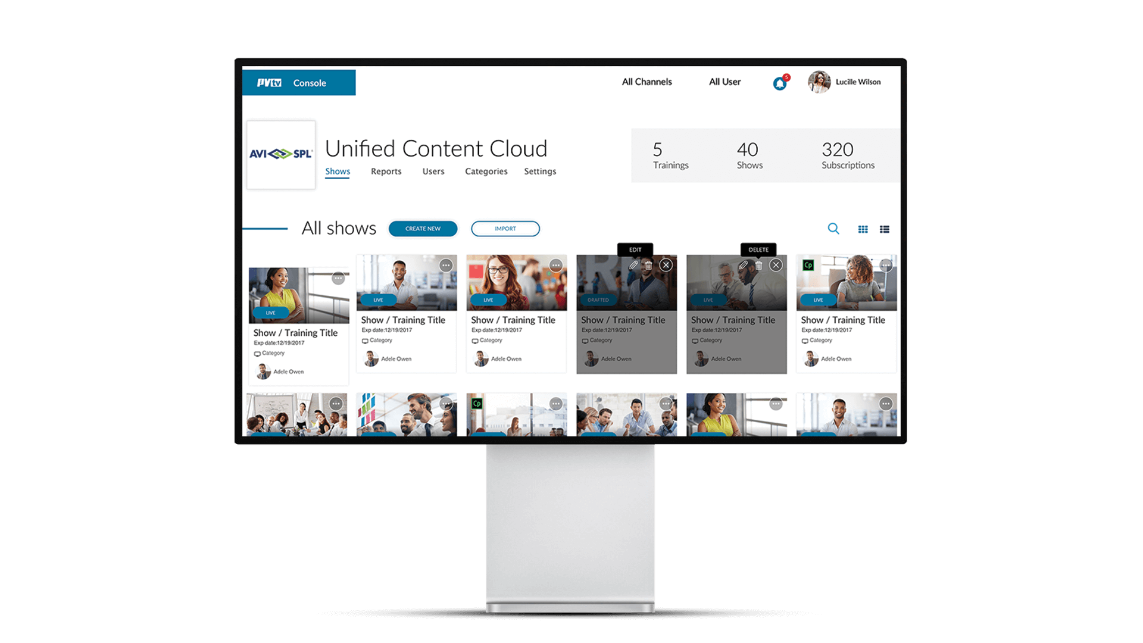Image resolution: width=1143 pixels, height=643 pixels.
Task: Open the Settings tab
Action: 540,171
